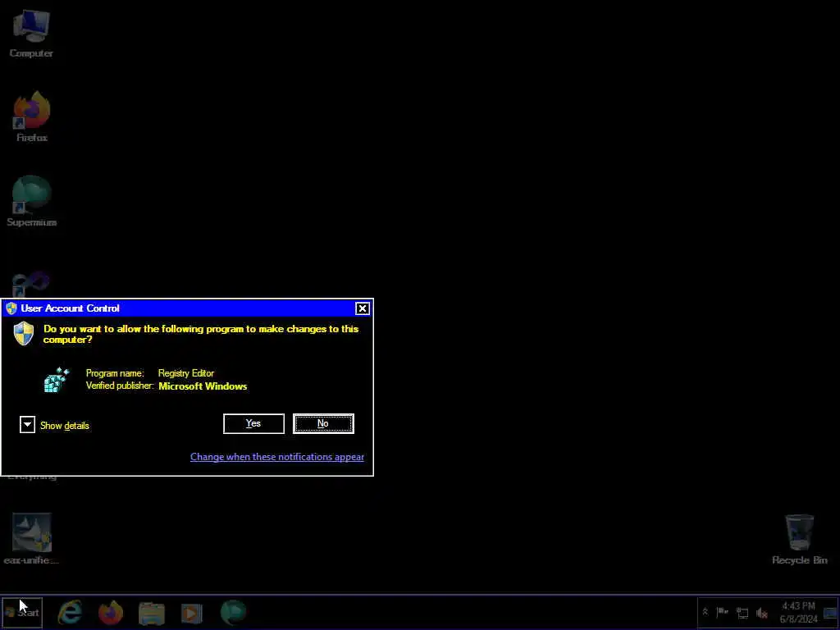Open the file explorer folder on taskbar

(x=152, y=613)
